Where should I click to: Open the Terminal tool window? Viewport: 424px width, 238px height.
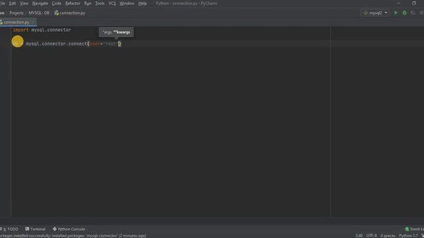[35, 229]
